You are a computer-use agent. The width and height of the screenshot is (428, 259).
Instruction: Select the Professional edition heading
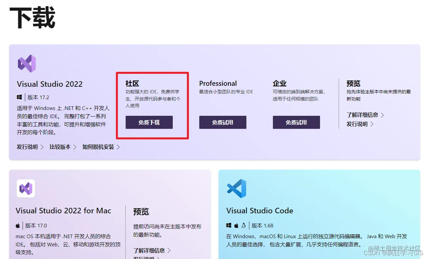pos(218,83)
